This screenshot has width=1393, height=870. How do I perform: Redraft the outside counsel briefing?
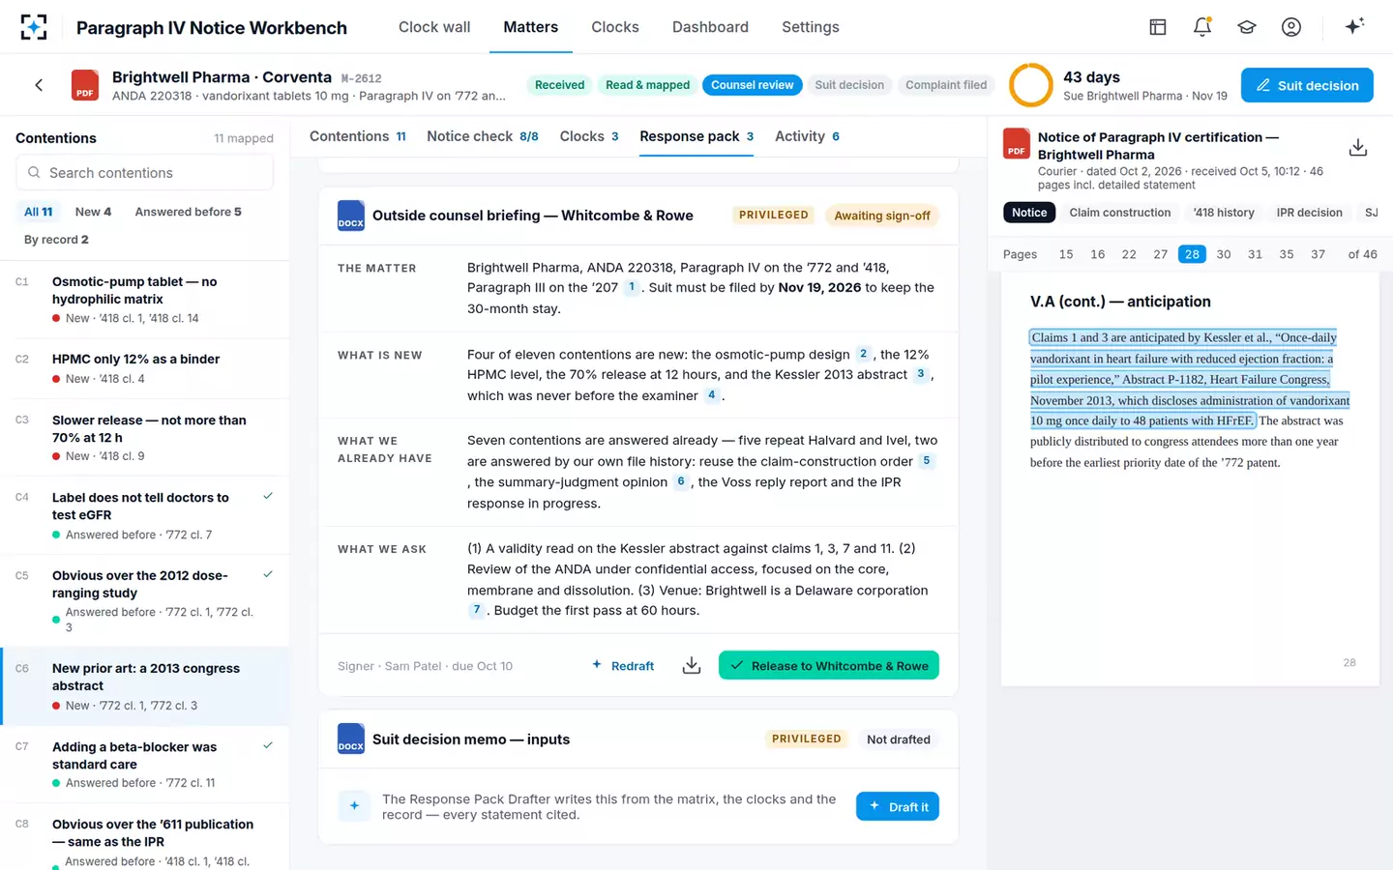click(623, 666)
